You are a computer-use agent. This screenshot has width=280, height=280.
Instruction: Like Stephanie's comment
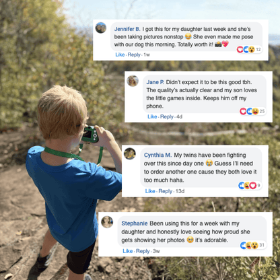[x=128, y=251]
